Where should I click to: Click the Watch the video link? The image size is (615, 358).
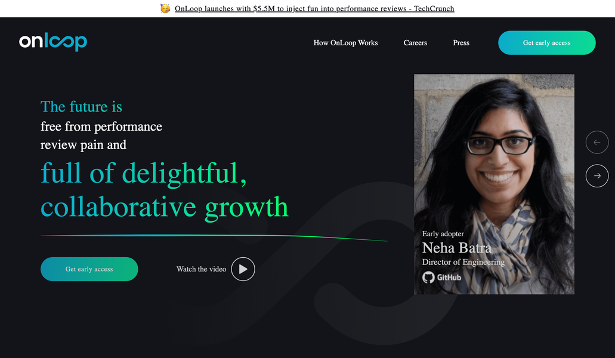click(201, 269)
